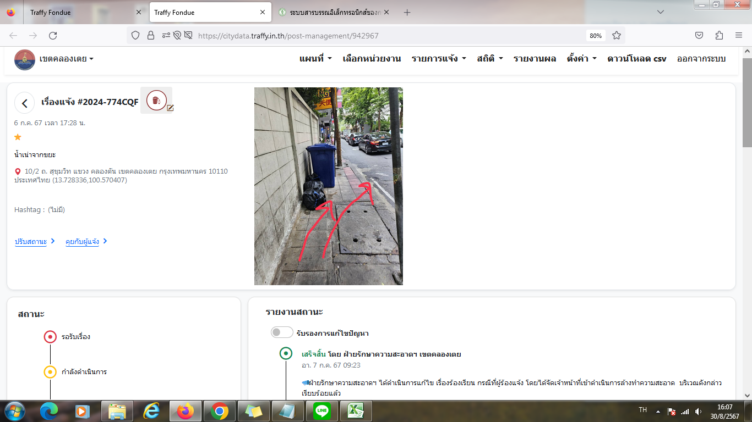
Task: Click the small edit pencil icon
Action: pyautogui.click(x=170, y=108)
